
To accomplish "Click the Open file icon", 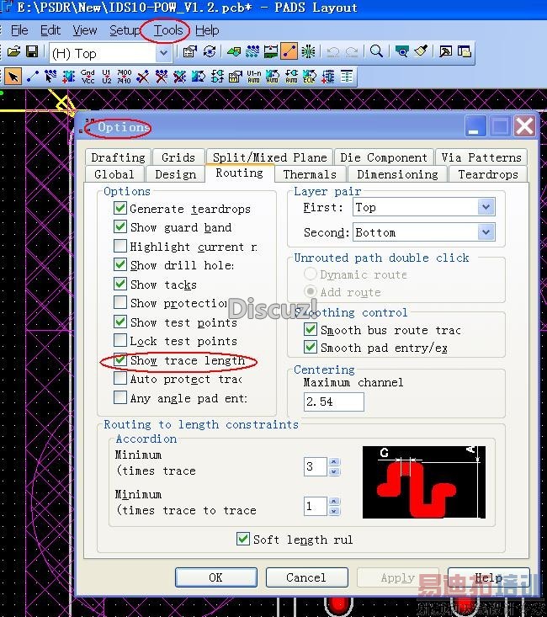I will tap(13, 52).
